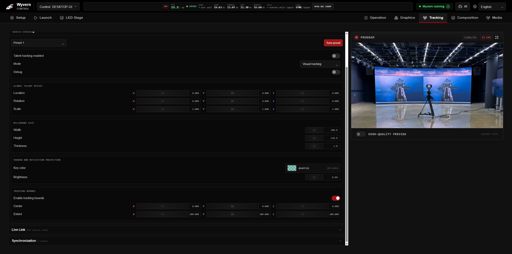Click the Setup gear icon

click(x=12, y=18)
